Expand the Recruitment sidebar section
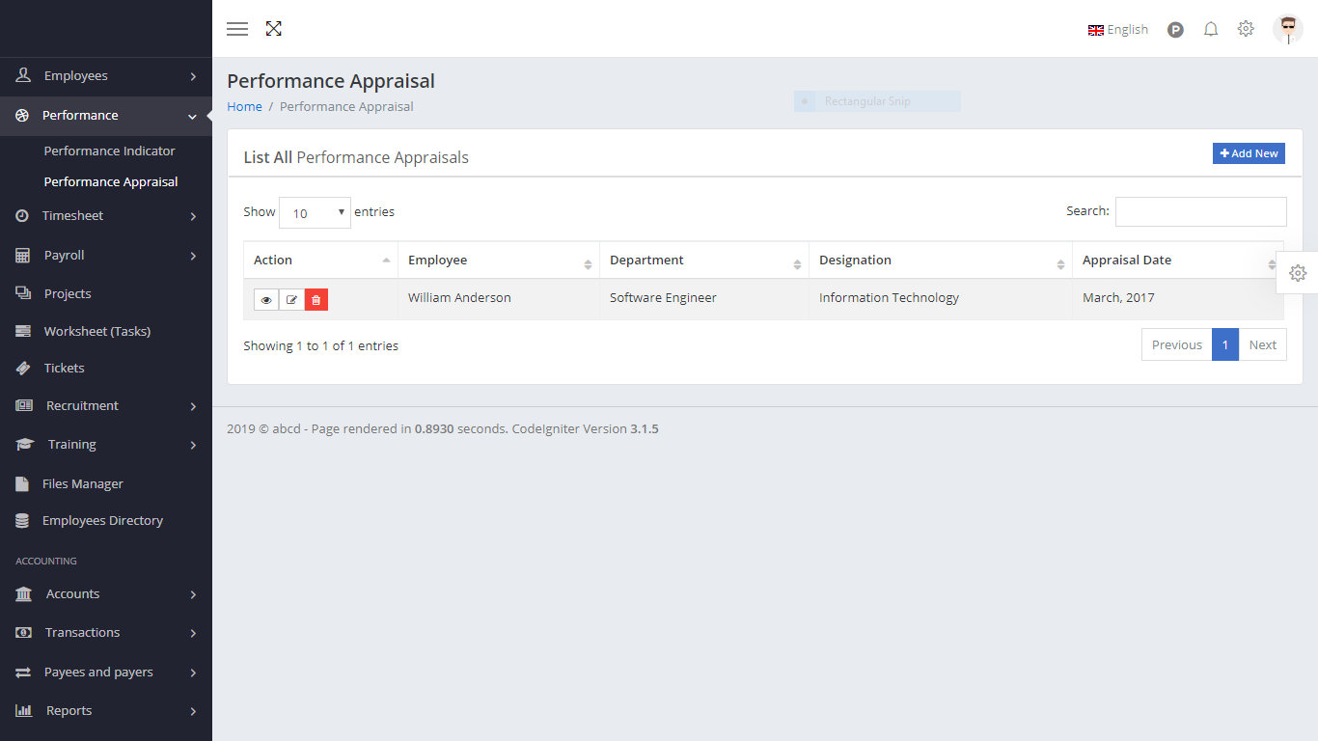The image size is (1318, 741). click(106, 406)
